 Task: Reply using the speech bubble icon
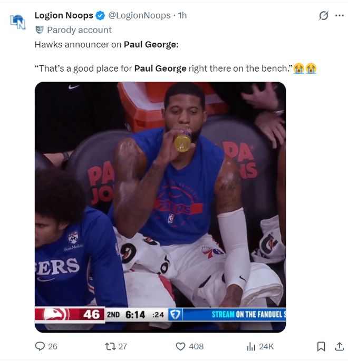[40, 346]
